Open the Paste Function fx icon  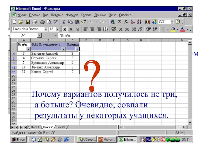(x=126, y=22)
